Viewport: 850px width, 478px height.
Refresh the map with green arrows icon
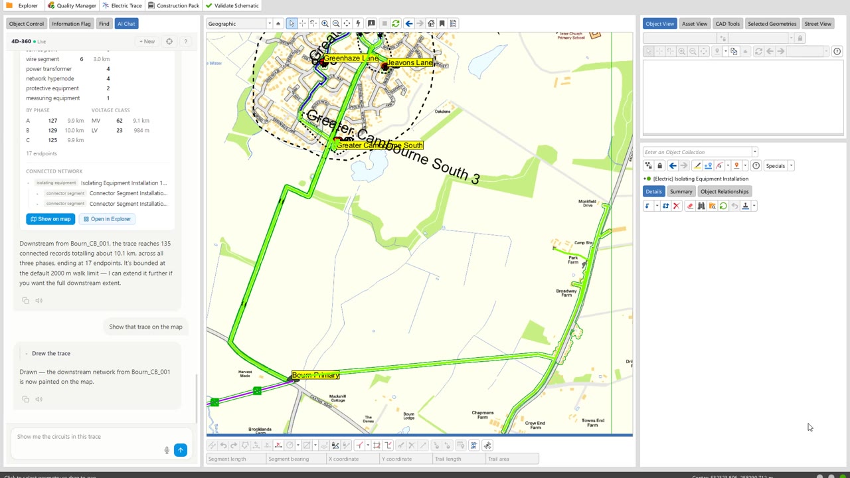396,23
